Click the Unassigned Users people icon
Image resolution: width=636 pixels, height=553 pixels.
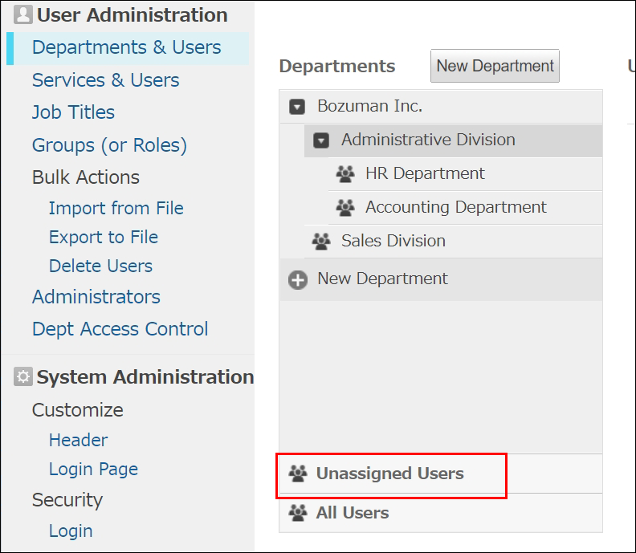[298, 474]
